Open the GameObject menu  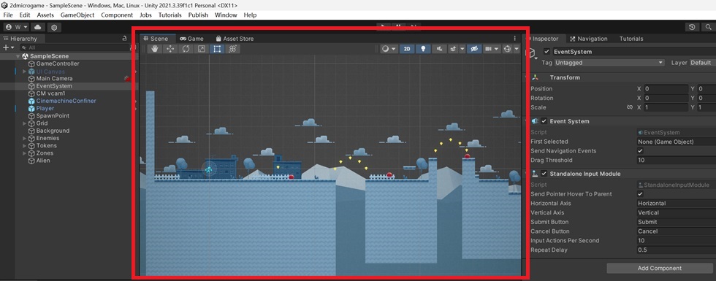(x=77, y=15)
